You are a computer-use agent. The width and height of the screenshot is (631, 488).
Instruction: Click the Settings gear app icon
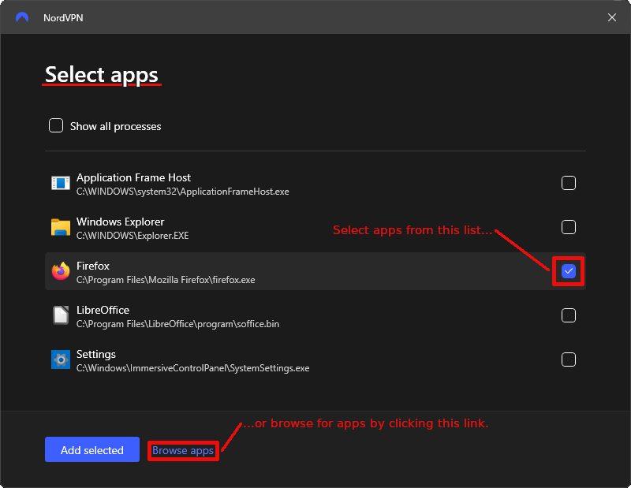[61, 359]
